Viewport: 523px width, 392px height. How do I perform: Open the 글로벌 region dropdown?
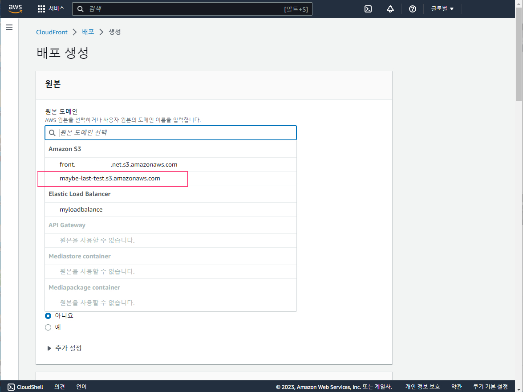tap(442, 9)
